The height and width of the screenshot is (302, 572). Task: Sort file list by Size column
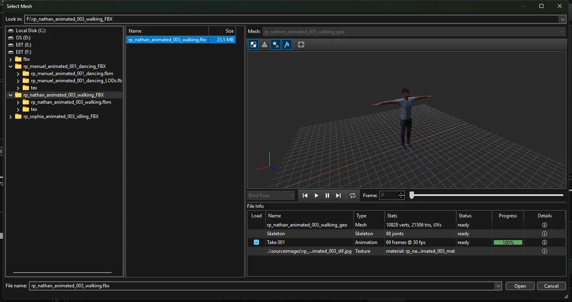point(222,31)
